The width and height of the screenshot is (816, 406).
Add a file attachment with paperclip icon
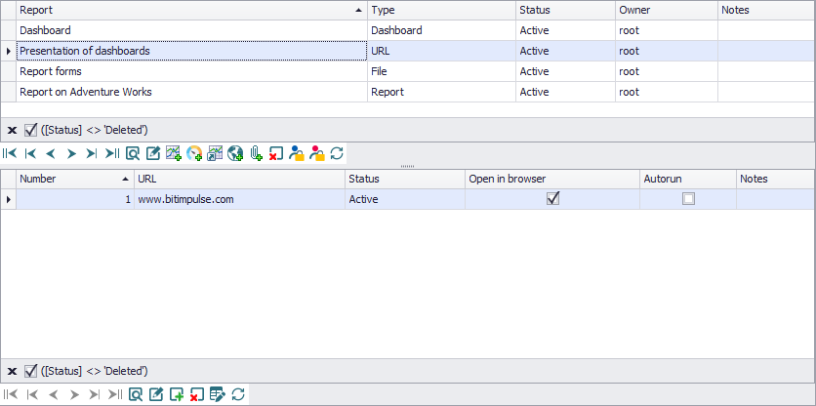[x=255, y=153]
